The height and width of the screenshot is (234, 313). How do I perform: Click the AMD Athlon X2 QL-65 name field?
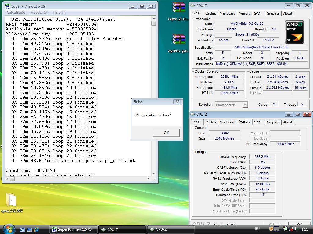coord(247,23)
